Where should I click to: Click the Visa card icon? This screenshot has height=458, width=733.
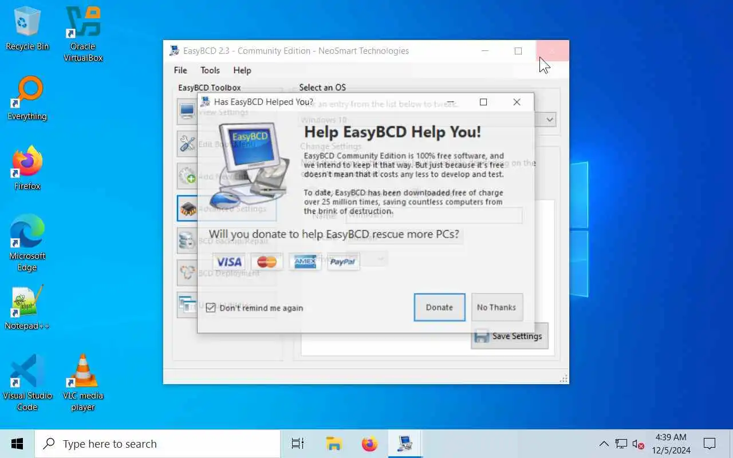[x=228, y=262]
